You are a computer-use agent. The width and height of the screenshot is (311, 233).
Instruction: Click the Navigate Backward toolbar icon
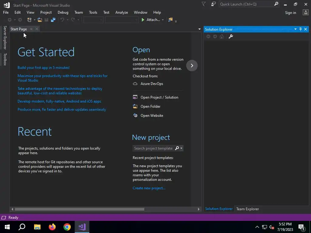9,20
